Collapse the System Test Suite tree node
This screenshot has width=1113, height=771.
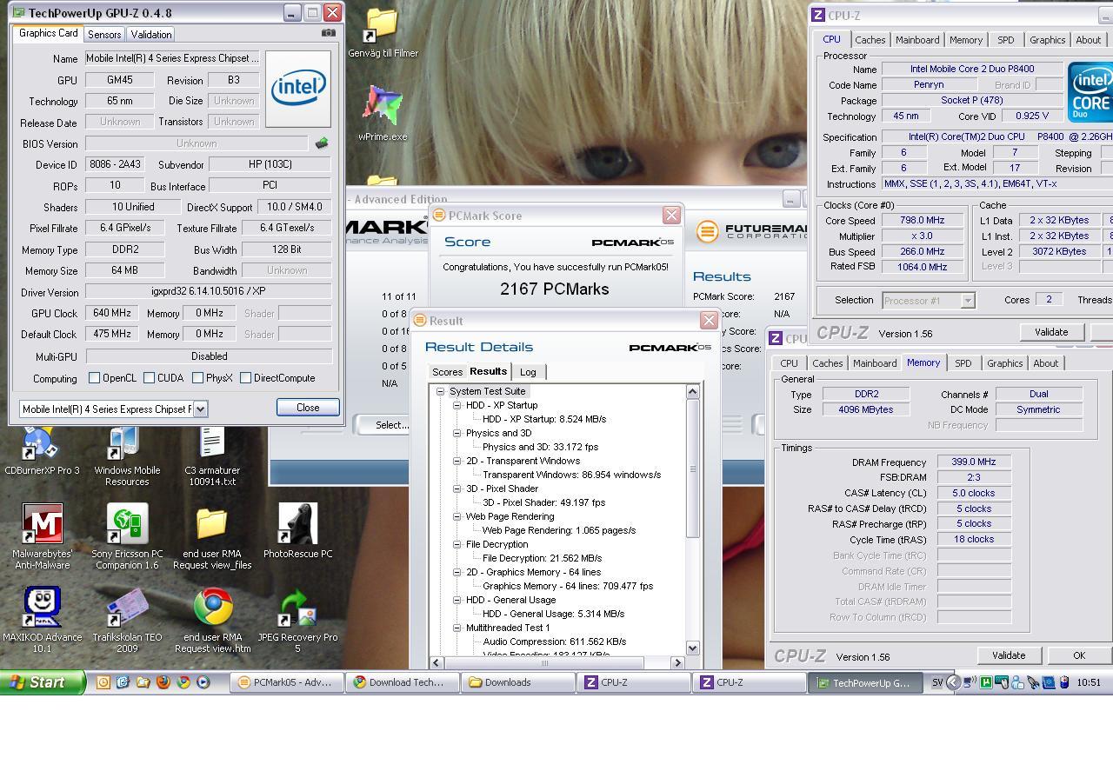(x=440, y=391)
